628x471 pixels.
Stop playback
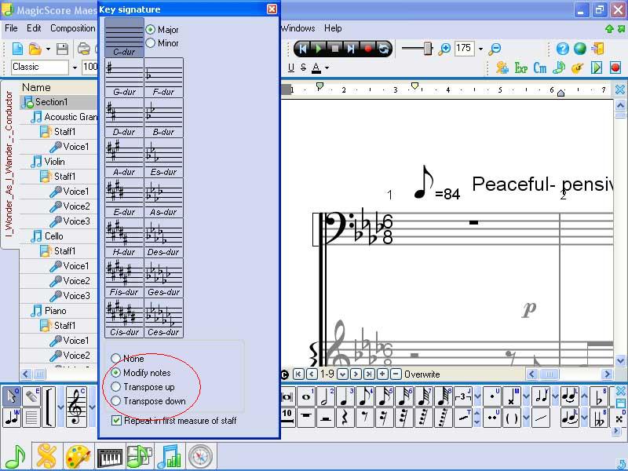(335, 49)
